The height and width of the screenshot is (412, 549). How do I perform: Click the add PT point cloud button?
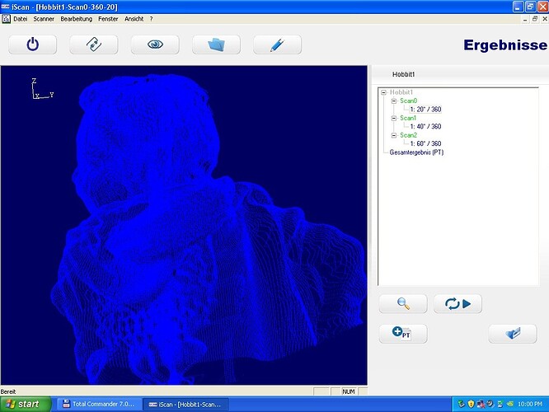click(403, 333)
